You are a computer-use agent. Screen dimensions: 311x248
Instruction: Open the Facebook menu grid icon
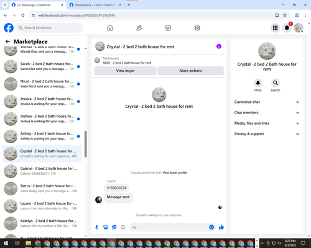point(275,28)
